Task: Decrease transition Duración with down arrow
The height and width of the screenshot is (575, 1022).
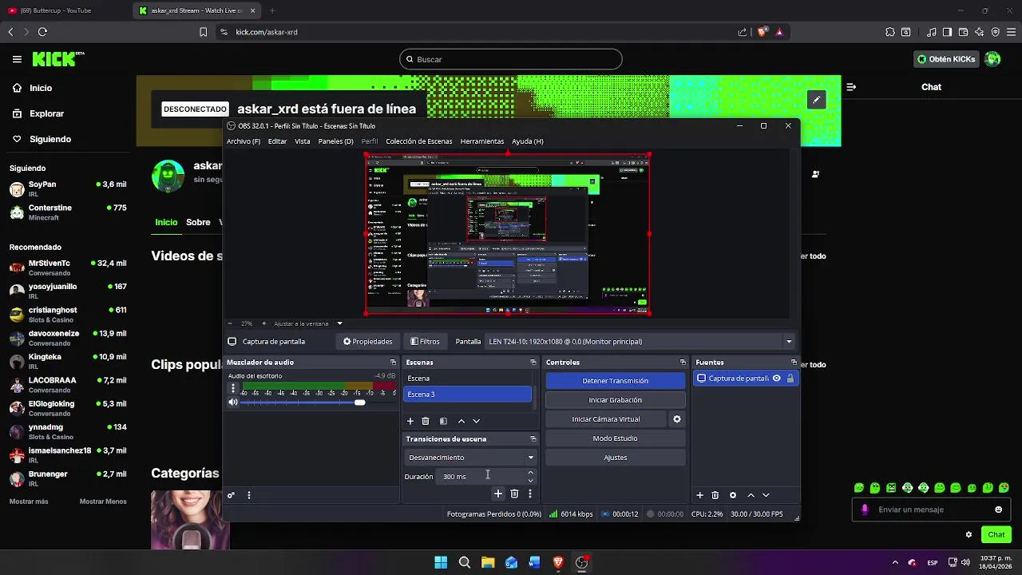Action: [x=530, y=481]
